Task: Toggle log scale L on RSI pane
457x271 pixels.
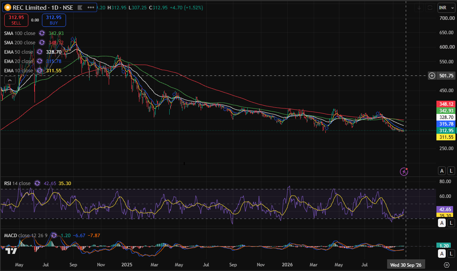Action: click(451, 223)
